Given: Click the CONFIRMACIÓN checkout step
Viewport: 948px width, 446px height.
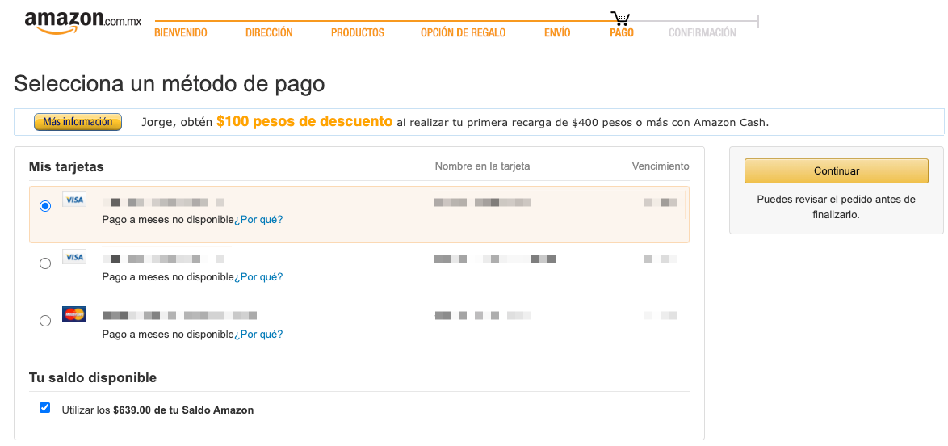Looking at the screenshot, I should pos(702,32).
